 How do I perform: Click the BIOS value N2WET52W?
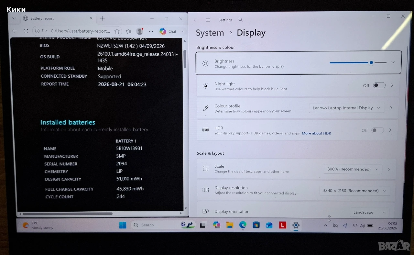point(131,46)
